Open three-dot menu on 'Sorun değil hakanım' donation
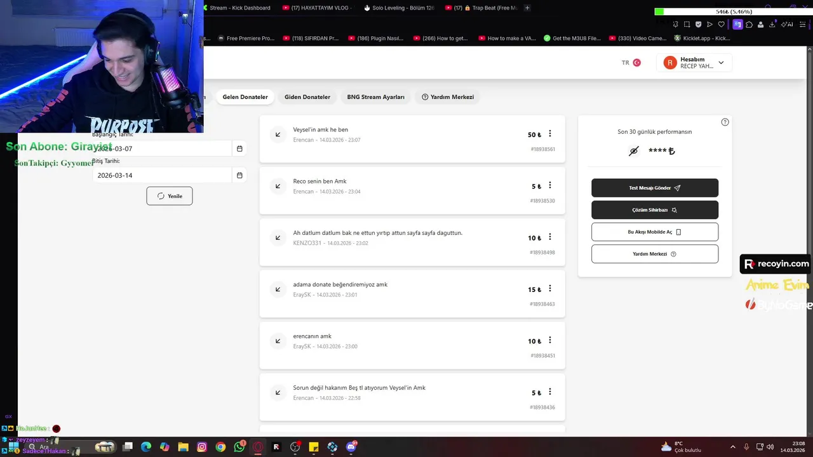The width and height of the screenshot is (813, 457). [x=550, y=392]
